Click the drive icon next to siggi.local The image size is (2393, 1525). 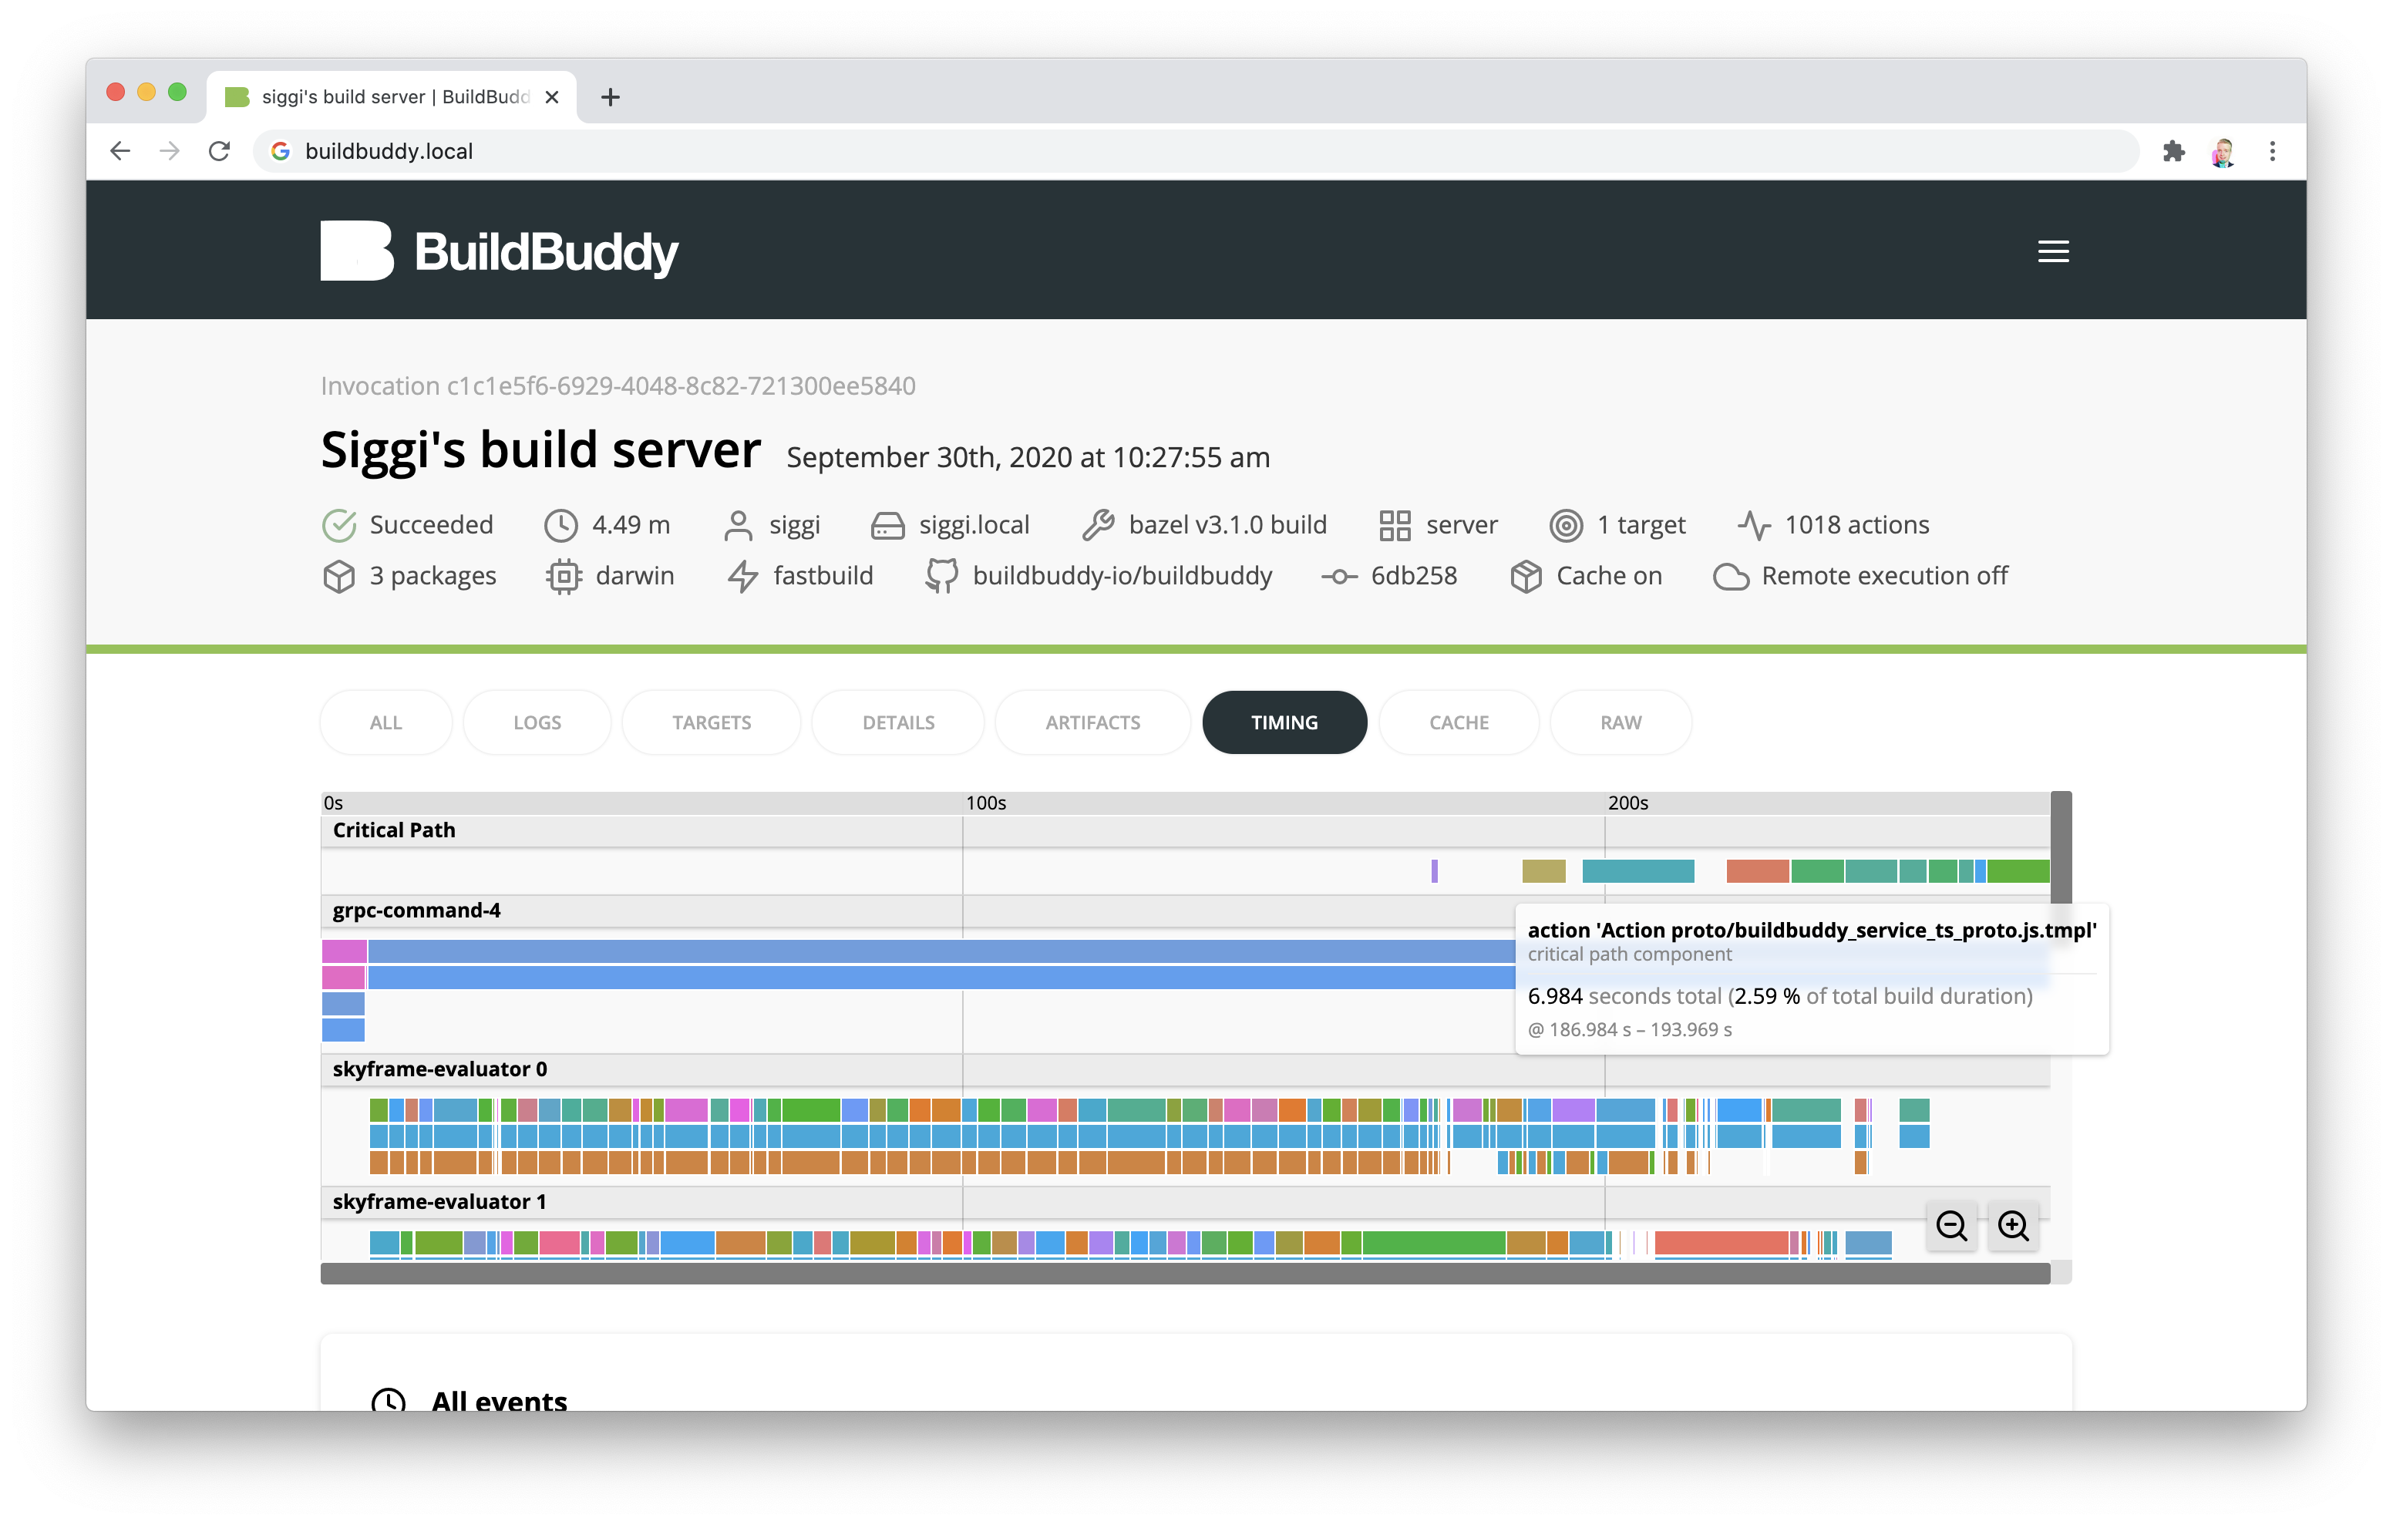[x=887, y=525]
